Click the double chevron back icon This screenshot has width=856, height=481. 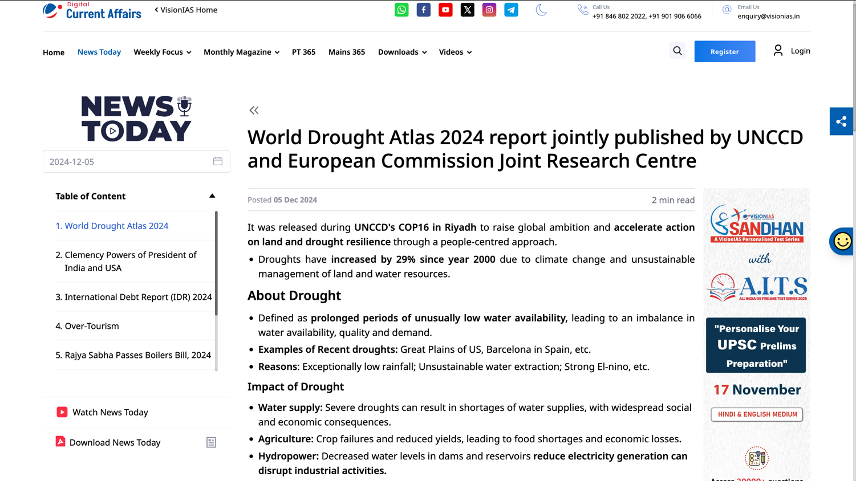pyautogui.click(x=254, y=111)
